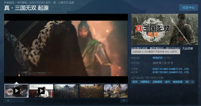The height and width of the screenshot is (106, 201).
Task: Click 真・三国无双 起源 breadcrumb link
Action: (x=64, y=3)
